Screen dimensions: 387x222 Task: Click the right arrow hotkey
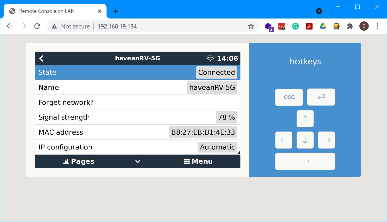pos(327,140)
